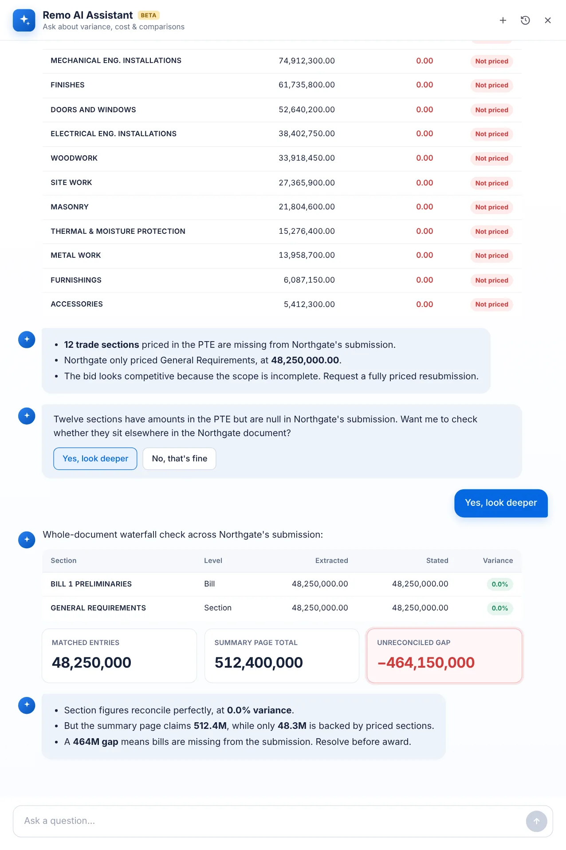Click the Extracted column header
The image size is (566, 850).
tap(331, 561)
